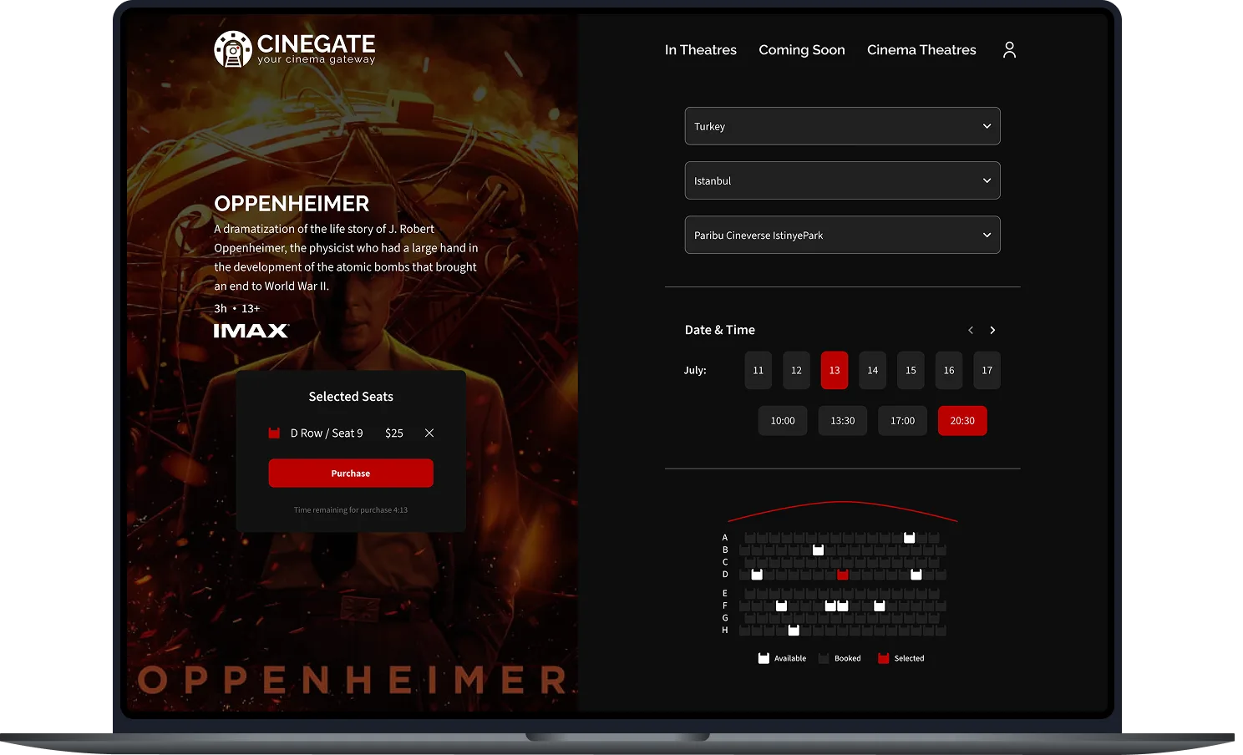Click the 'Available' legend label
The width and height of the screenshot is (1243, 755).
(790, 658)
